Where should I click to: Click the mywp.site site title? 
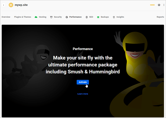tap(22, 5)
